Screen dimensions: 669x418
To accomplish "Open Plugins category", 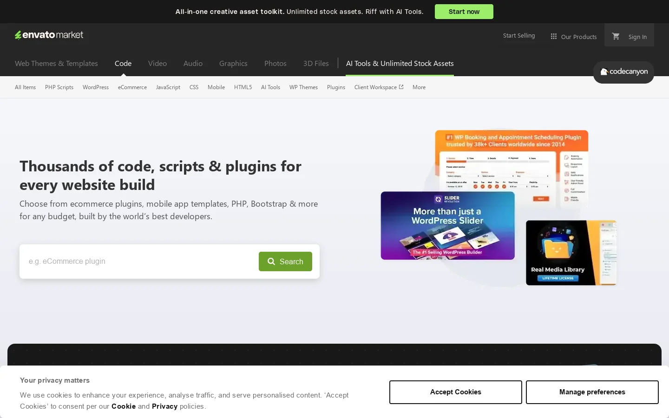I will (x=336, y=87).
